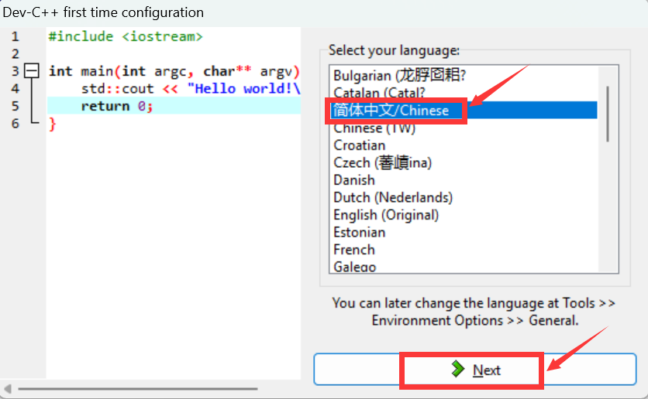Select Chinese (TW) language entry
648x399 pixels.
pos(464,128)
